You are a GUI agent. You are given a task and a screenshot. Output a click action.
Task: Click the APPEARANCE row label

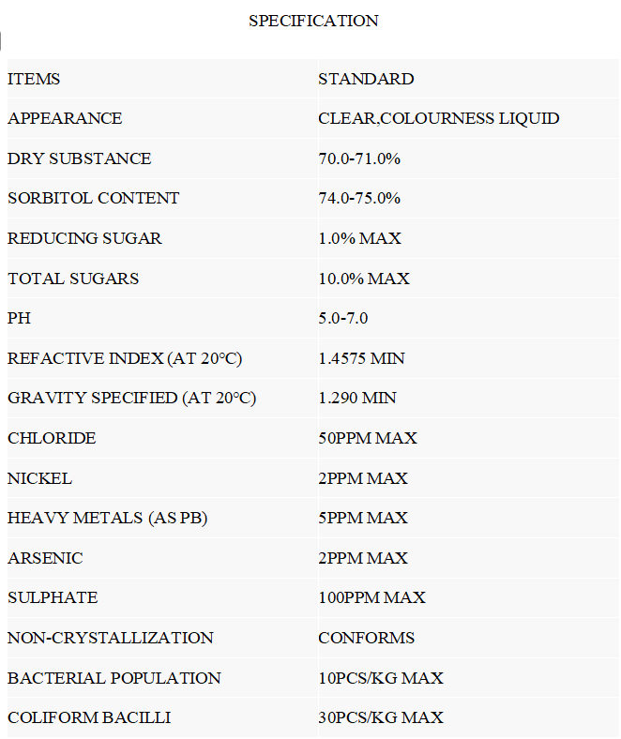65,118
